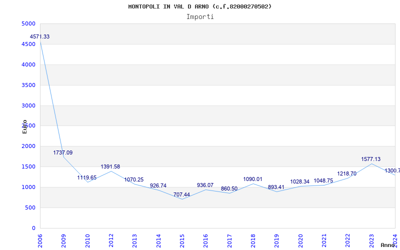
Task: Click the x-axis year label 2009
Action: click(63, 241)
